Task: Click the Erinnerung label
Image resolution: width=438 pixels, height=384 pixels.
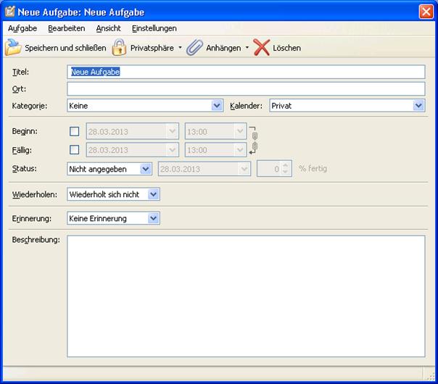Action: (x=32, y=218)
